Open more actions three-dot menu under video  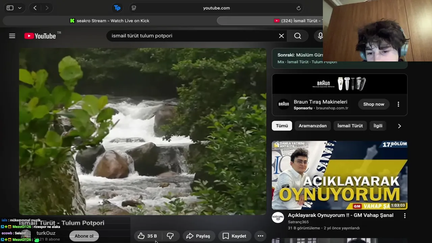click(x=261, y=236)
